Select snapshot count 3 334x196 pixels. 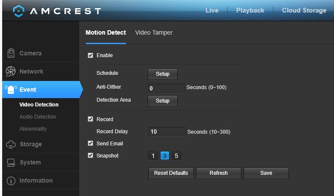coord(165,156)
